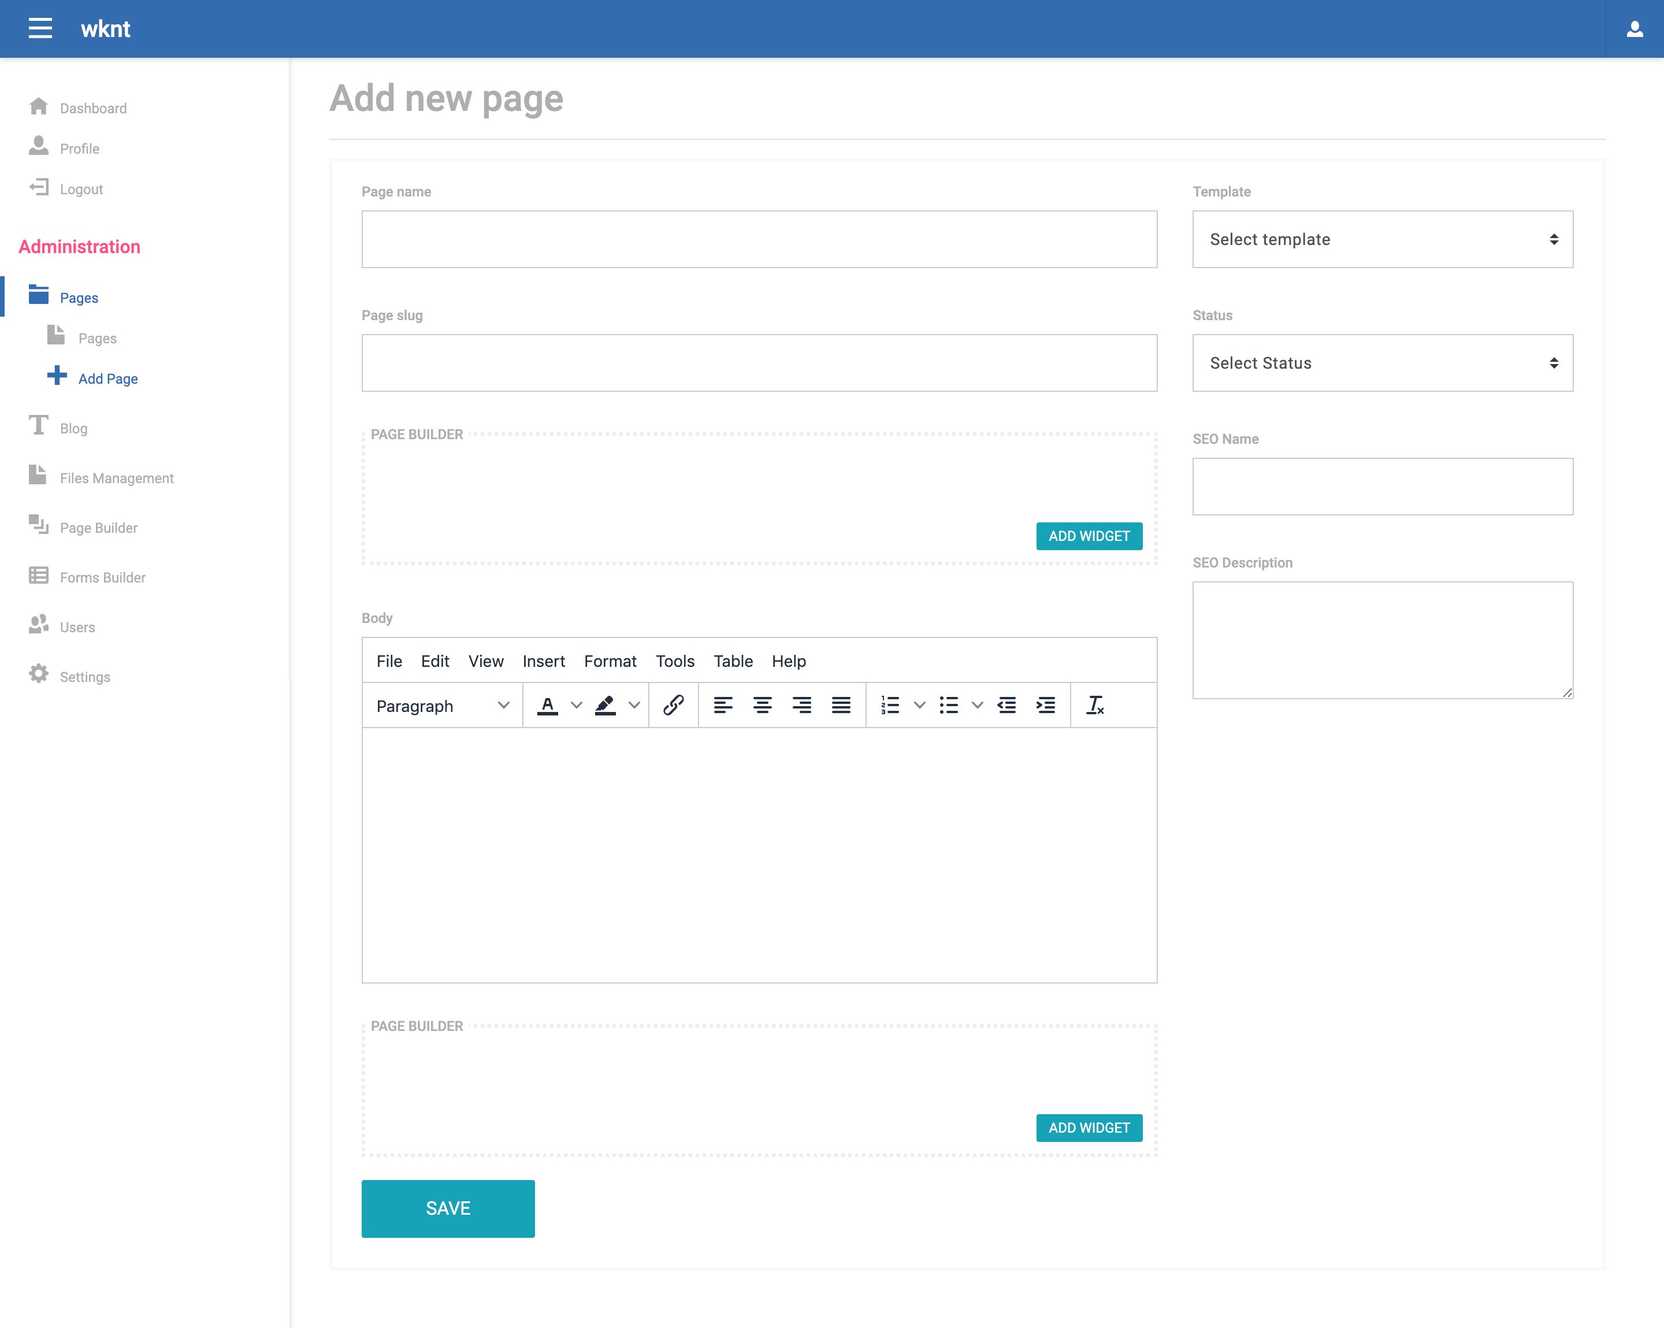
Task: Click the SEO Description textarea
Action: pyautogui.click(x=1382, y=640)
